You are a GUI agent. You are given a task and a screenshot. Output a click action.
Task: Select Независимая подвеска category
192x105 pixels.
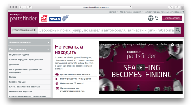coord(29,92)
